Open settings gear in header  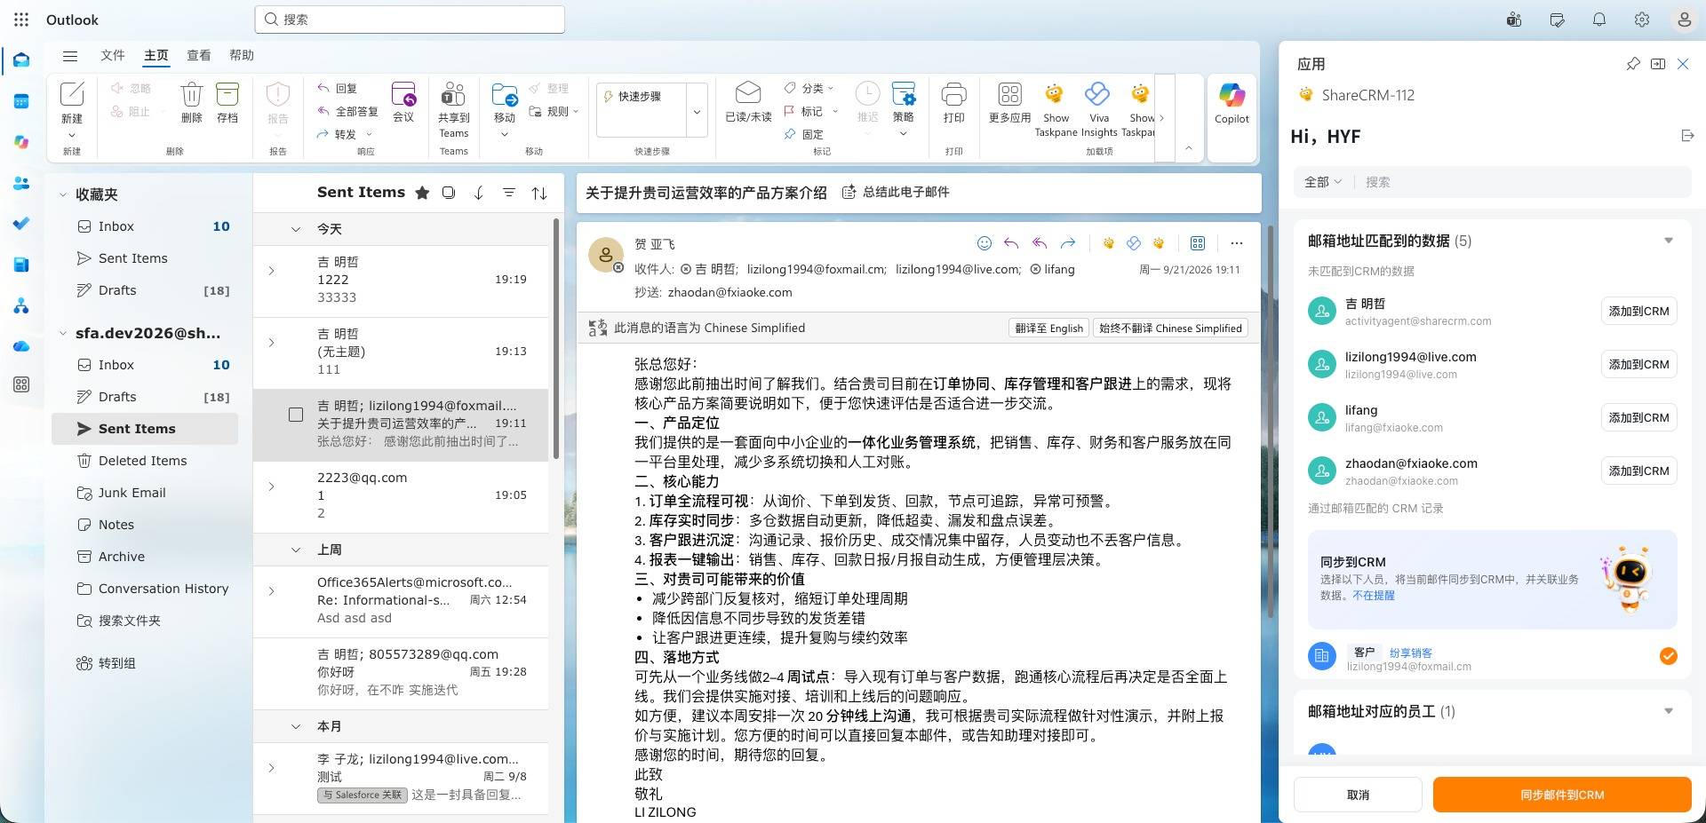[1642, 20]
